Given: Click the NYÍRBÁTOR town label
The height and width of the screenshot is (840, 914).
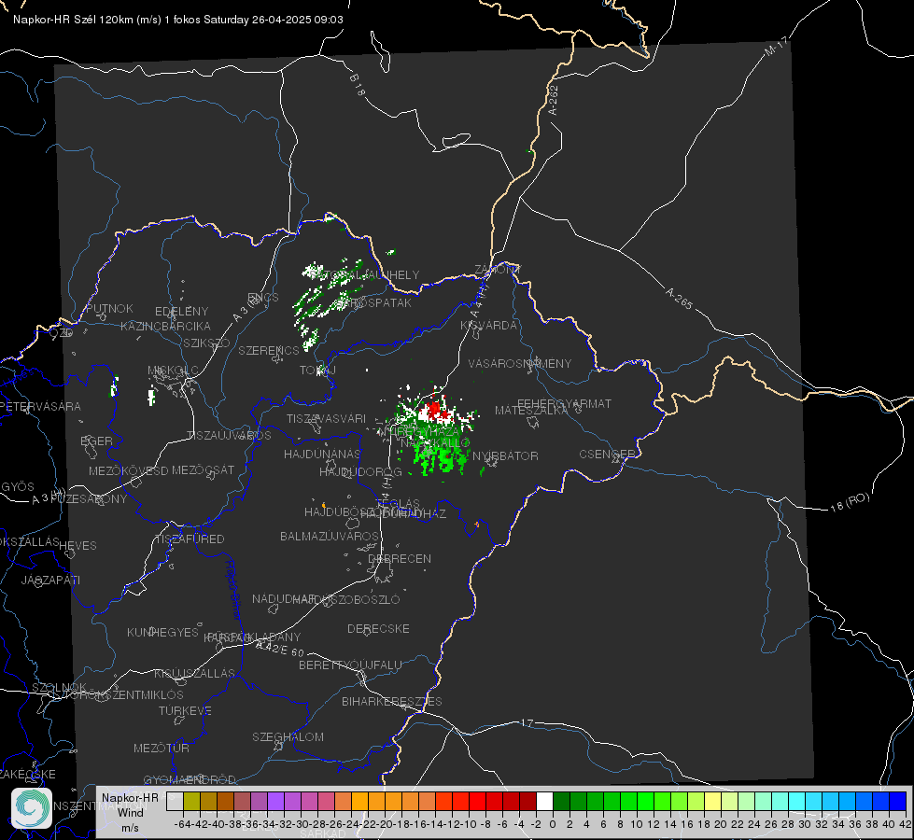Looking at the screenshot, I should pos(505,455).
